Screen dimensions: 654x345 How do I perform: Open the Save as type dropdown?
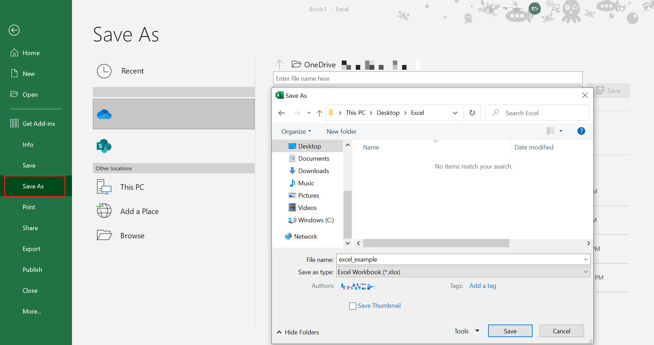(x=585, y=272)
